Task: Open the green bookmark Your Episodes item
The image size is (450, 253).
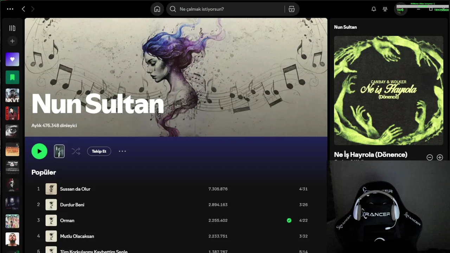Action: point(12,77)
